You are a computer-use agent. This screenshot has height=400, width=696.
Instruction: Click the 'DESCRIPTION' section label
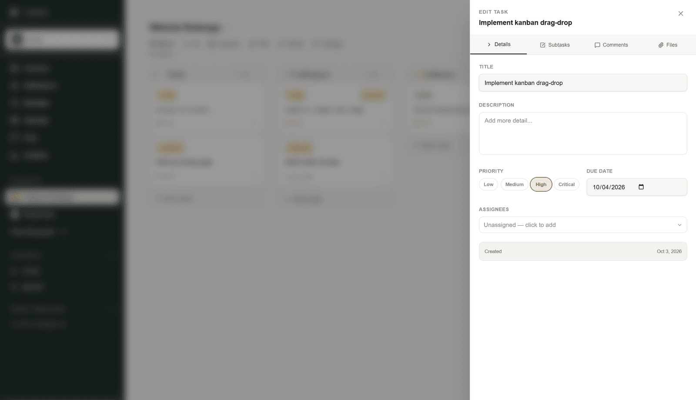(496, 105)
